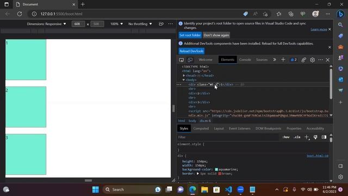Switch to the Console tab

pos(245,59)
